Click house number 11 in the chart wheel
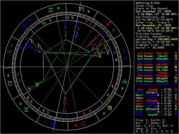 pos(43,23)
